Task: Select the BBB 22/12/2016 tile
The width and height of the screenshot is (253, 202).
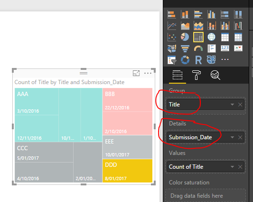Action: click(128, 100)
